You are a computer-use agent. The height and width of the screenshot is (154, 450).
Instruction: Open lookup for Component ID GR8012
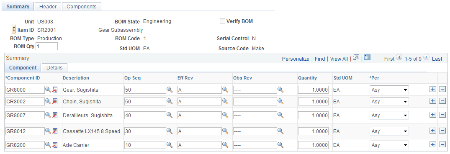click(x=48, y=131)
